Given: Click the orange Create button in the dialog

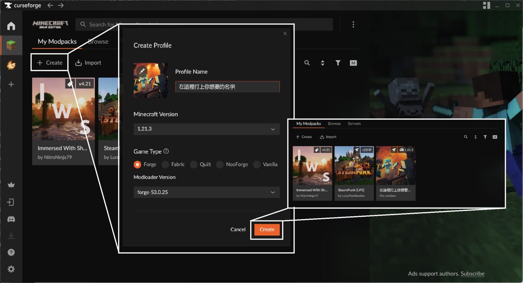Looking at the screenshot, I should 267,230.
